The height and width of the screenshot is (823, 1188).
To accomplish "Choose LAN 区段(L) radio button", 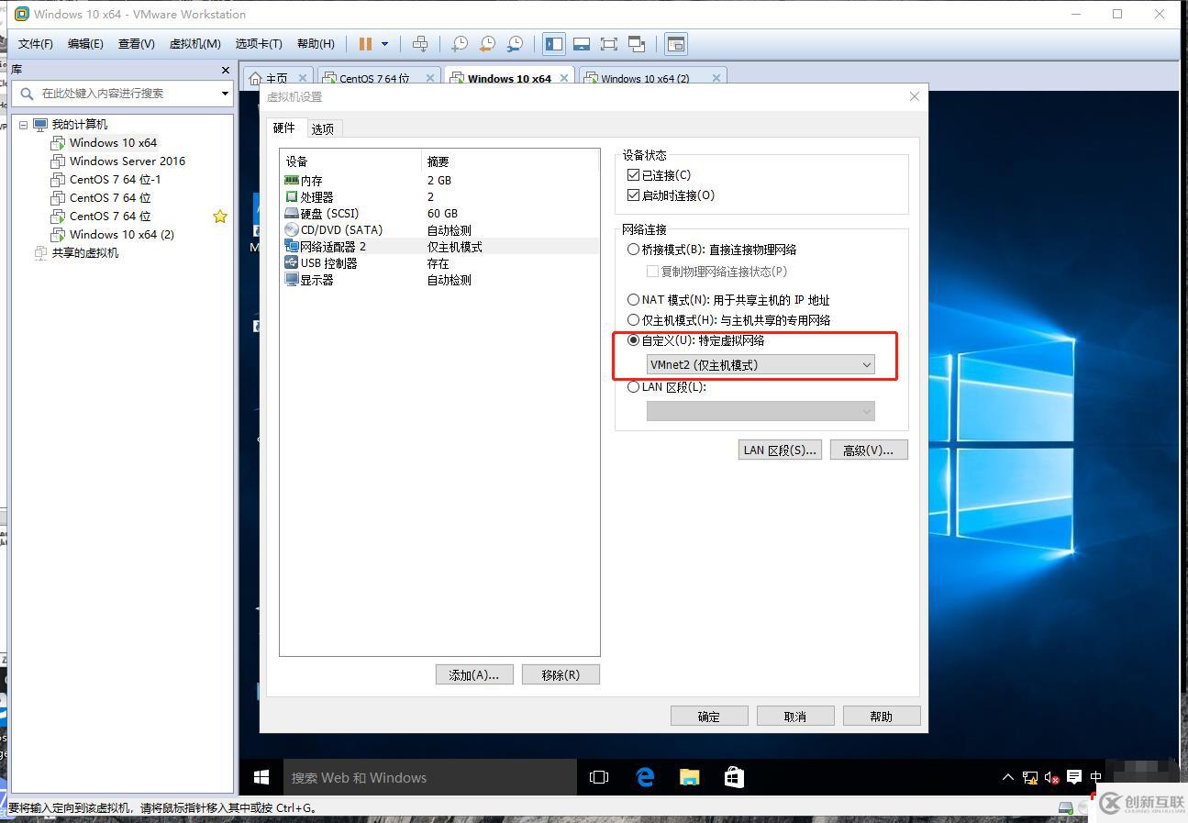I will point(633,387).
